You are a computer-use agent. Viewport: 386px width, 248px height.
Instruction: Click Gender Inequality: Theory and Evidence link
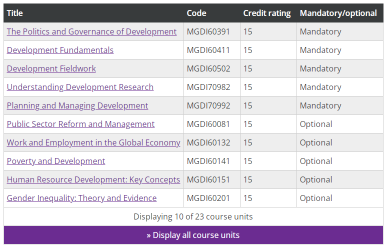pos(81,198)
